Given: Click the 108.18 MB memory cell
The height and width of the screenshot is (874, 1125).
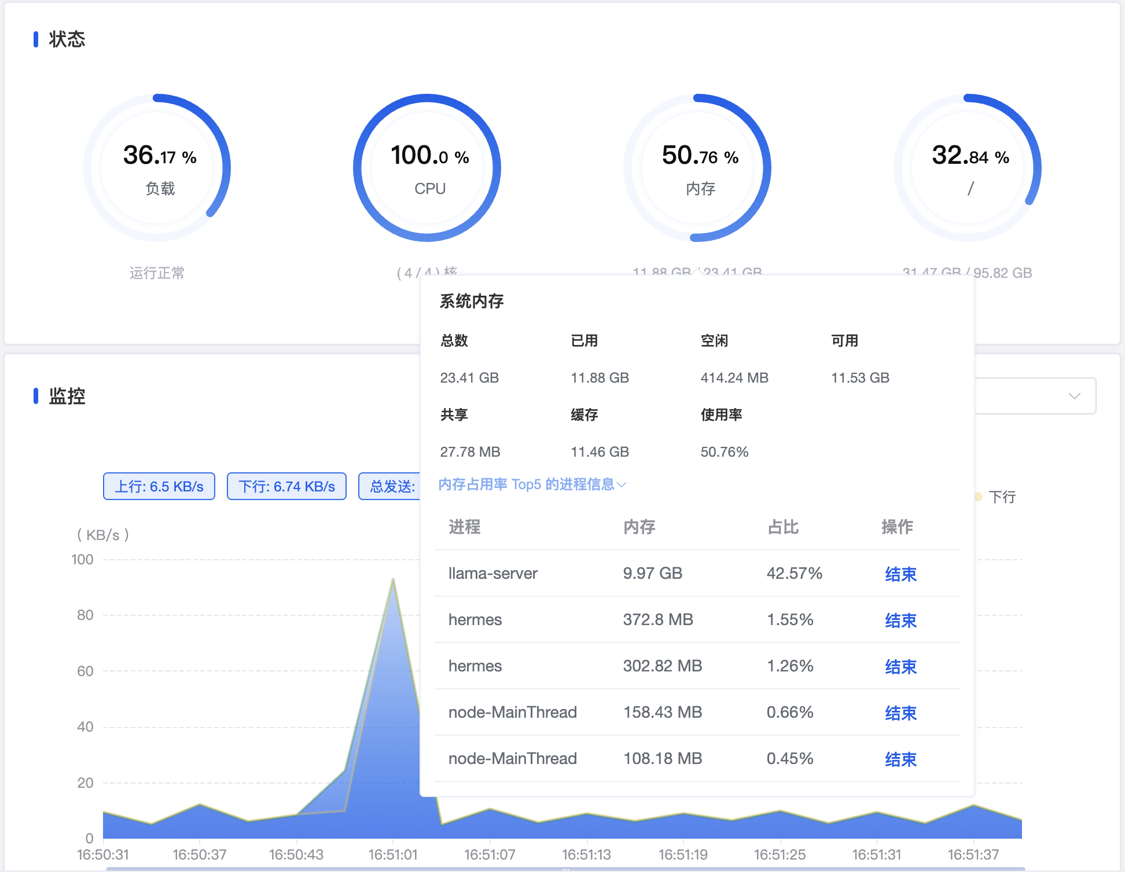Looking at the screenshot, I should click(663, 758).
